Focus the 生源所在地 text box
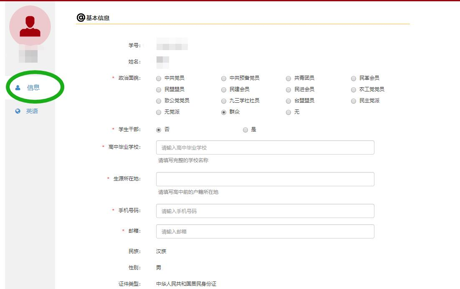460x289 pixels. click(x=265, y=179)
